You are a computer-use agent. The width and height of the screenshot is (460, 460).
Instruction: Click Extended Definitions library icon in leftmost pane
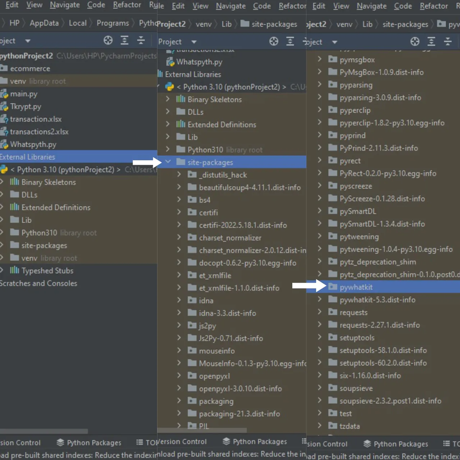click(14, 207)
